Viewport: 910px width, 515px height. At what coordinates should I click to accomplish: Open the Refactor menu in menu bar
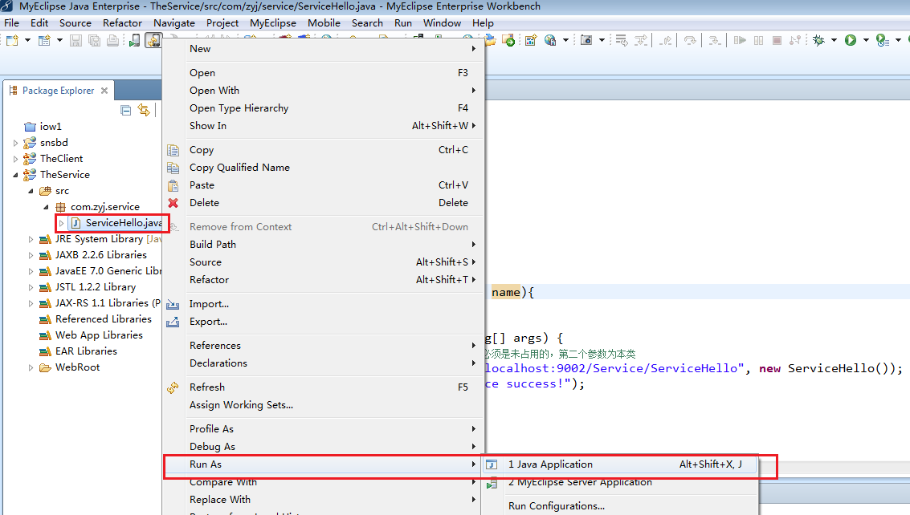pyautogui.click(x=122, y=23)
